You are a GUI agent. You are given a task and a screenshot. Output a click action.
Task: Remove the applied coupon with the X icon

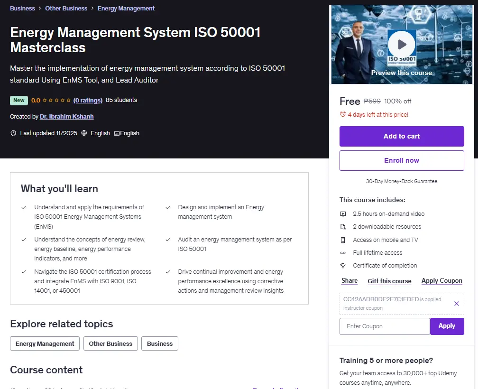[456, 304]
